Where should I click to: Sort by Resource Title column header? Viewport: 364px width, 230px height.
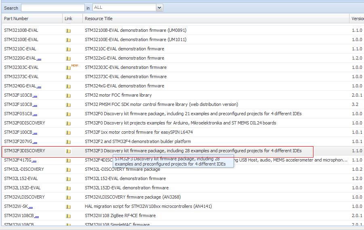tap(216, 19)
